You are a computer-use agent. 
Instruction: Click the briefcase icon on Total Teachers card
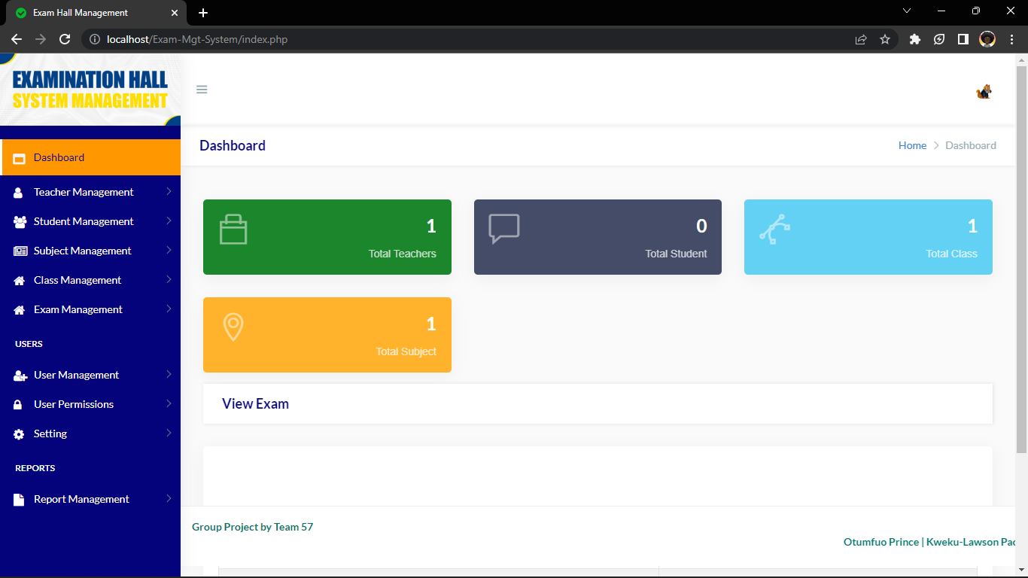point(233,227)
